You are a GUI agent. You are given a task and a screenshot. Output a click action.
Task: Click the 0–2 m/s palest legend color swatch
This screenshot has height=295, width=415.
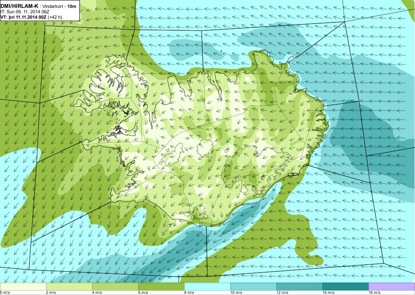click(x=23, y=286)
